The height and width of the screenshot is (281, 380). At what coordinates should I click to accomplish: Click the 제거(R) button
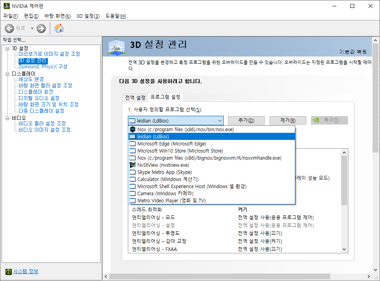click(x=288, y=120)
